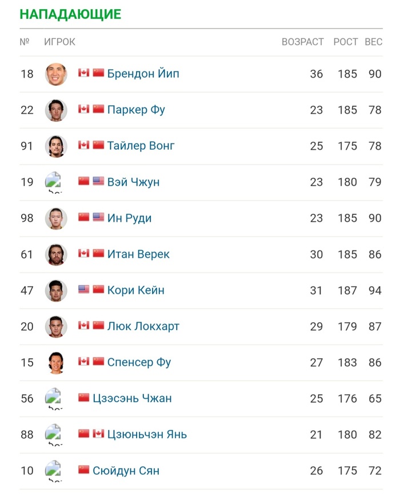
Task: Sort by the ВОЗРАСТ column header
Action: point(302,42)
